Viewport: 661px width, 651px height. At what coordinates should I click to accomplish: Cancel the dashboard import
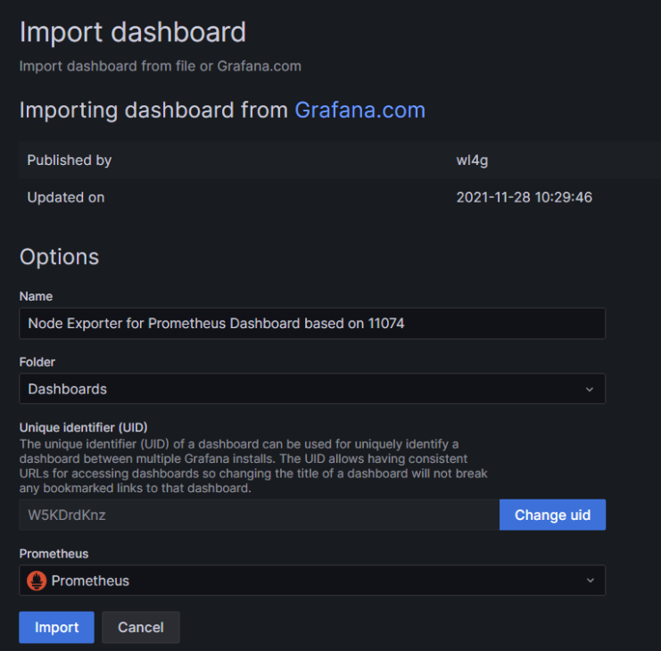(x=141, y=627)
